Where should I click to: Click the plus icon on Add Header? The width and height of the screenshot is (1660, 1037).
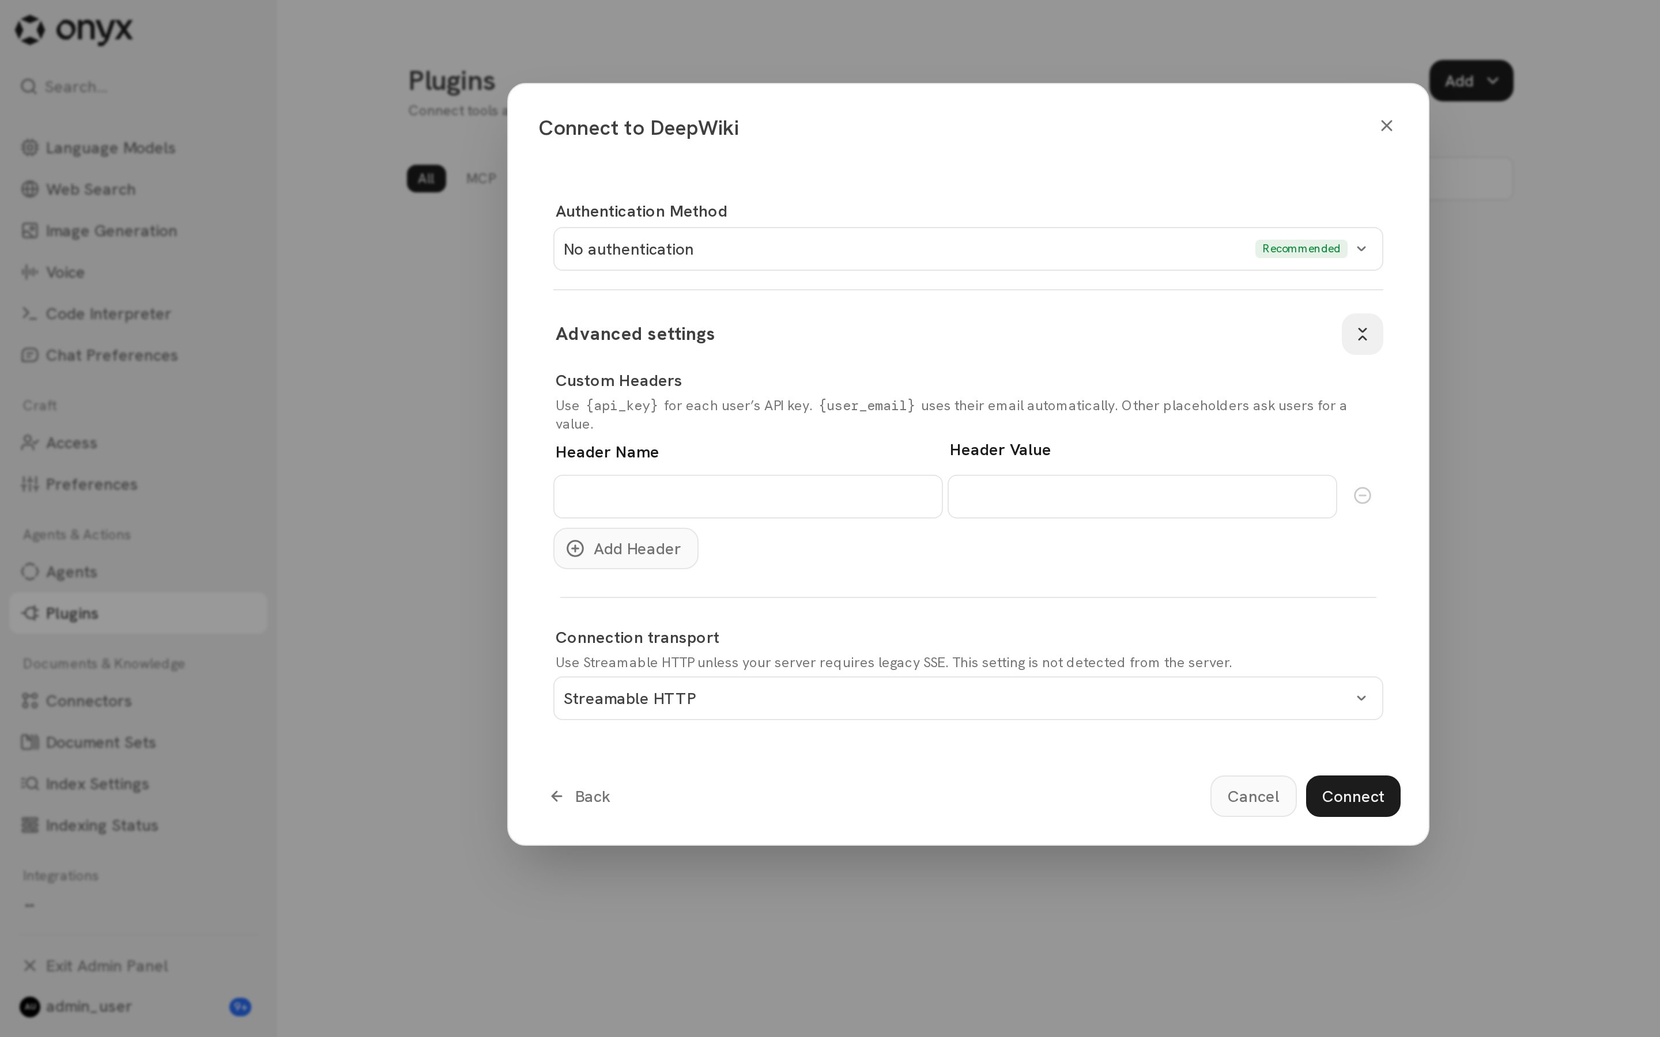575,548
